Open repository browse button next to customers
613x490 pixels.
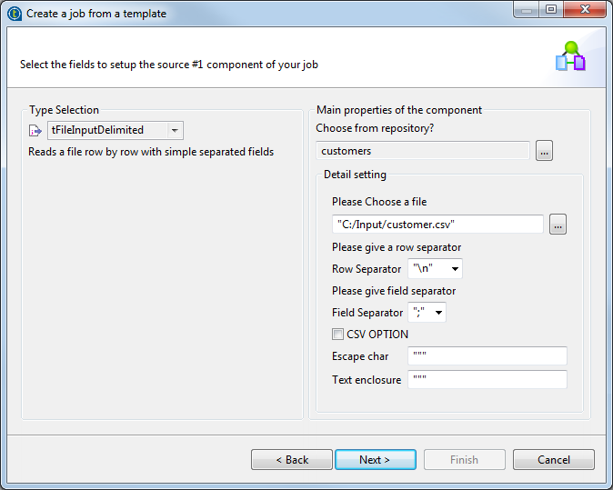point(544,151)
